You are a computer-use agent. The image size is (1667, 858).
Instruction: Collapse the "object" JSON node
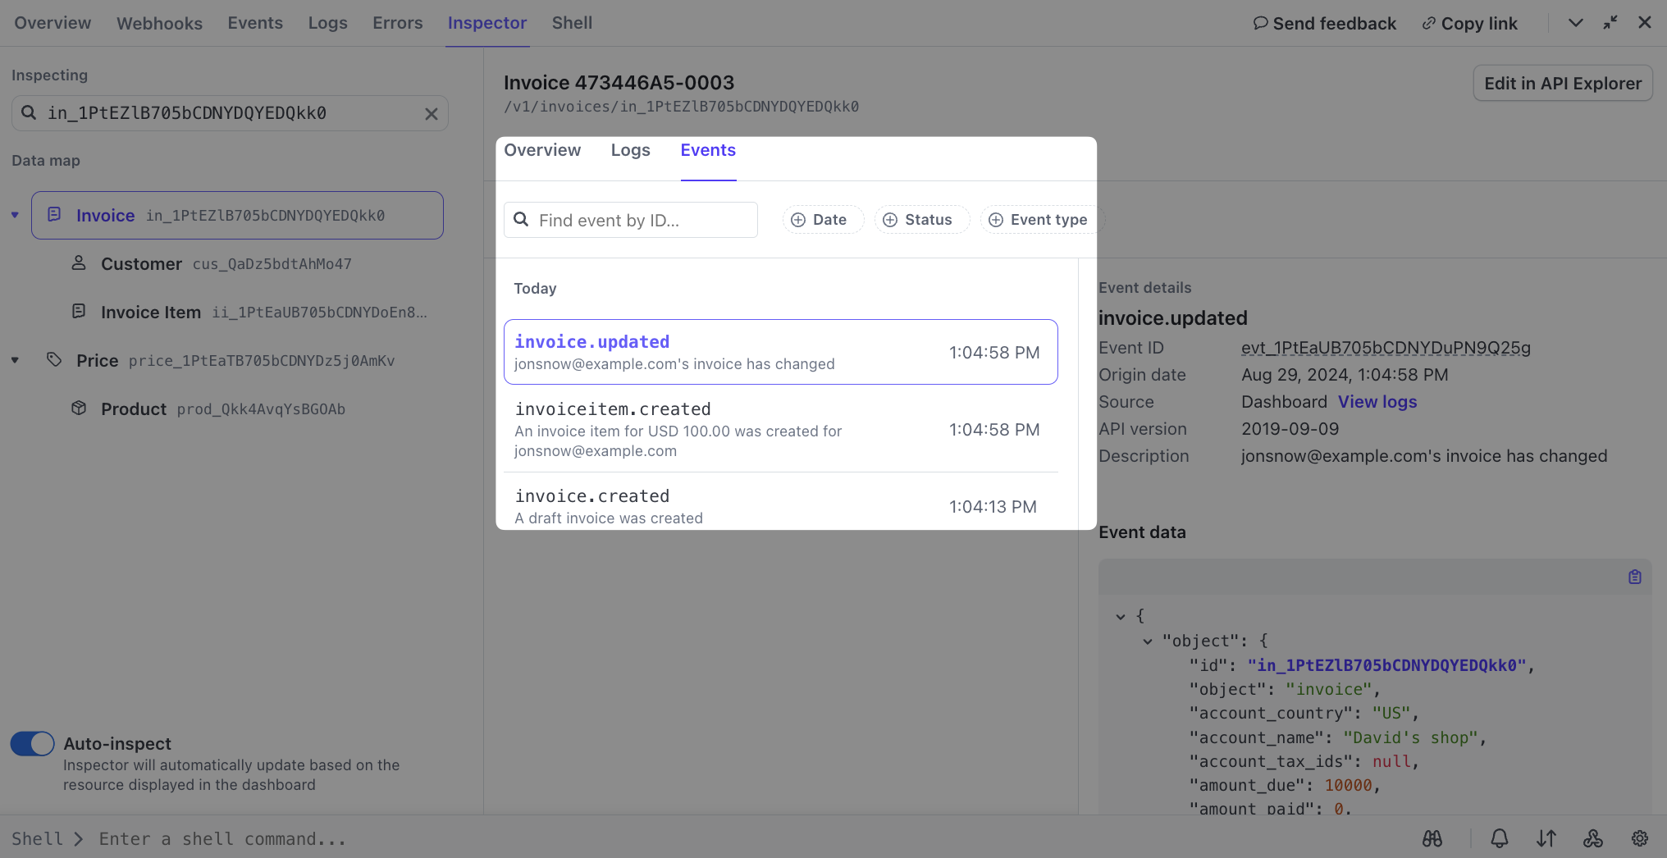tap(1147, 641)
